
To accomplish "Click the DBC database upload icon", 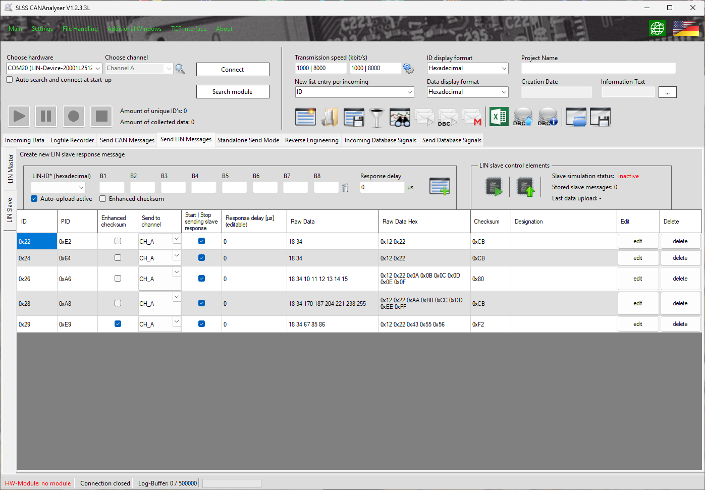I will click(523, 117).
